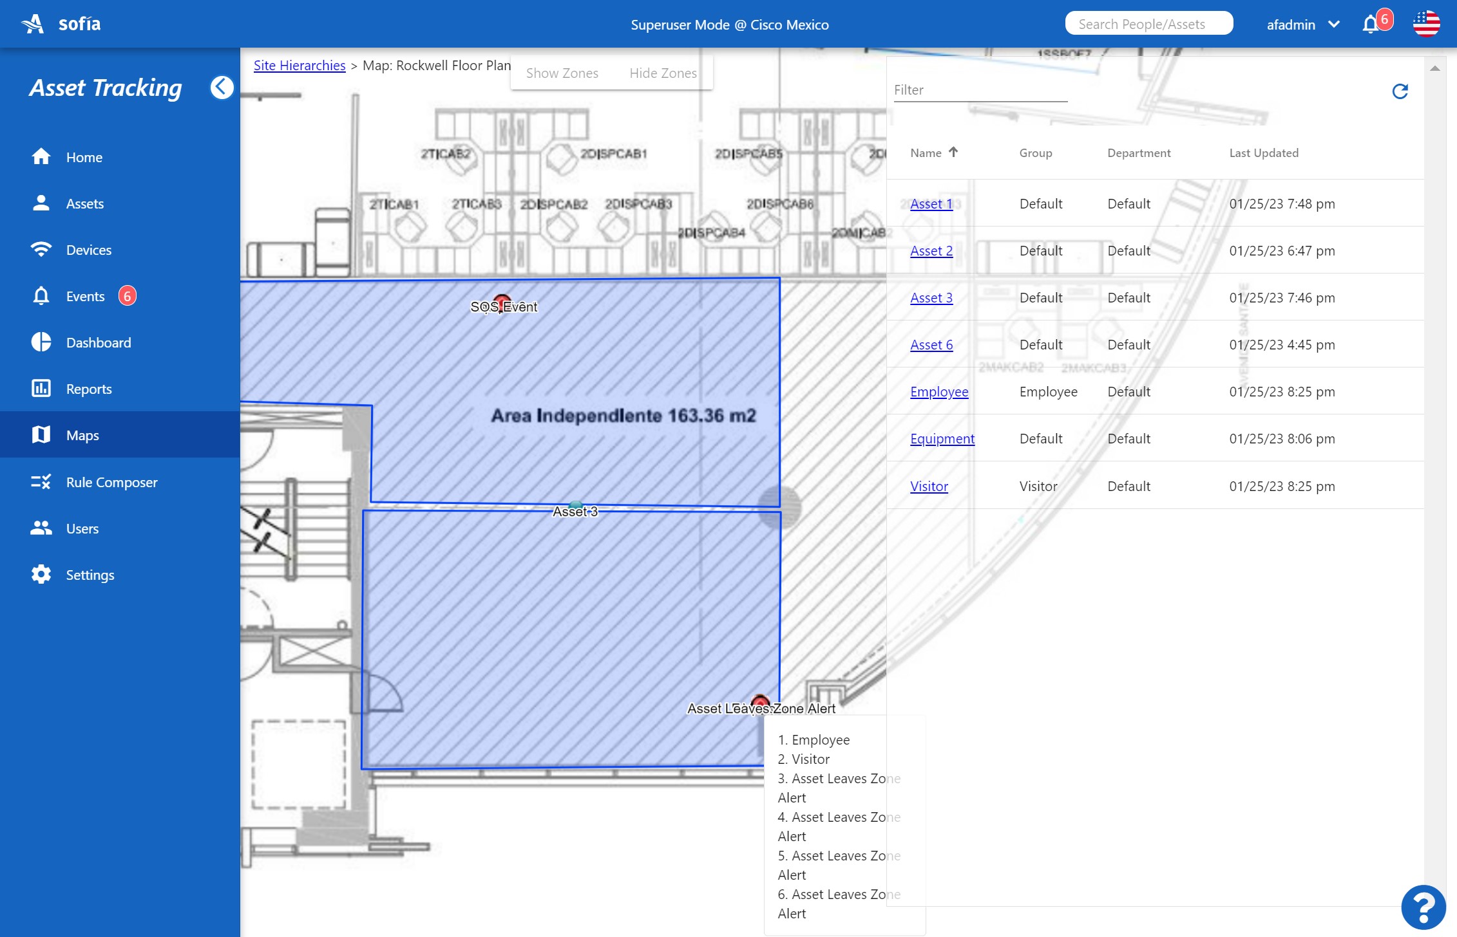Go to the Dashboard menu item
The image size is (1457, 937).
pos(98,342)
